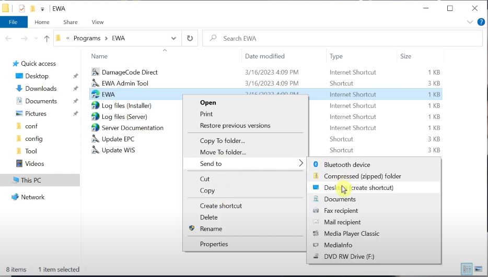Click the Fax recipient icon
The width and height of the screenshot is (488, 277).
pyautogui.click(x=316, y=210)
